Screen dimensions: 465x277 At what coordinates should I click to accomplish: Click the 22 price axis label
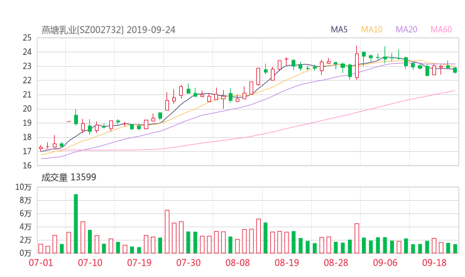pos(27,80)
